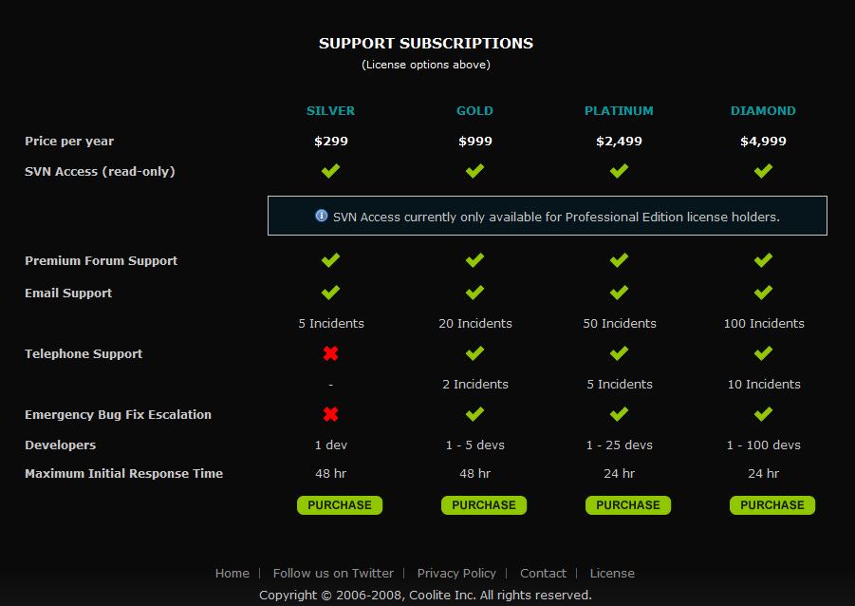Click the DIAMOND plan column heading
The width and height of the screenshot is (855, 606).
pyautogui.click(x=763, y=111)
